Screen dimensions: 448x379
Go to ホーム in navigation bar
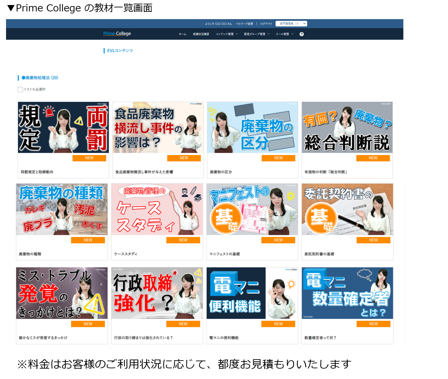183,34
